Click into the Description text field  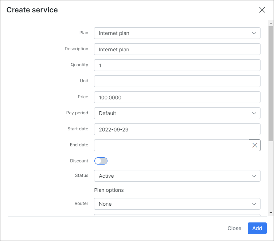177,49
